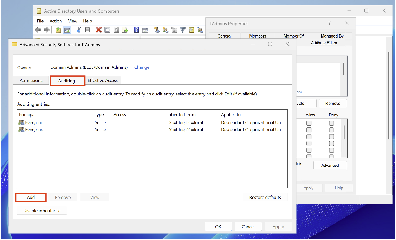Check the first Allow permission checkbox
Viewport: 396px width, 240px height.
tap(309, 123)
